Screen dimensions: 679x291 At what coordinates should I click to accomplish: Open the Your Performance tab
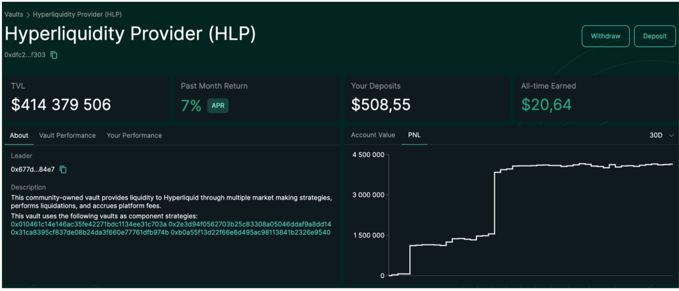tap(134, 135)
